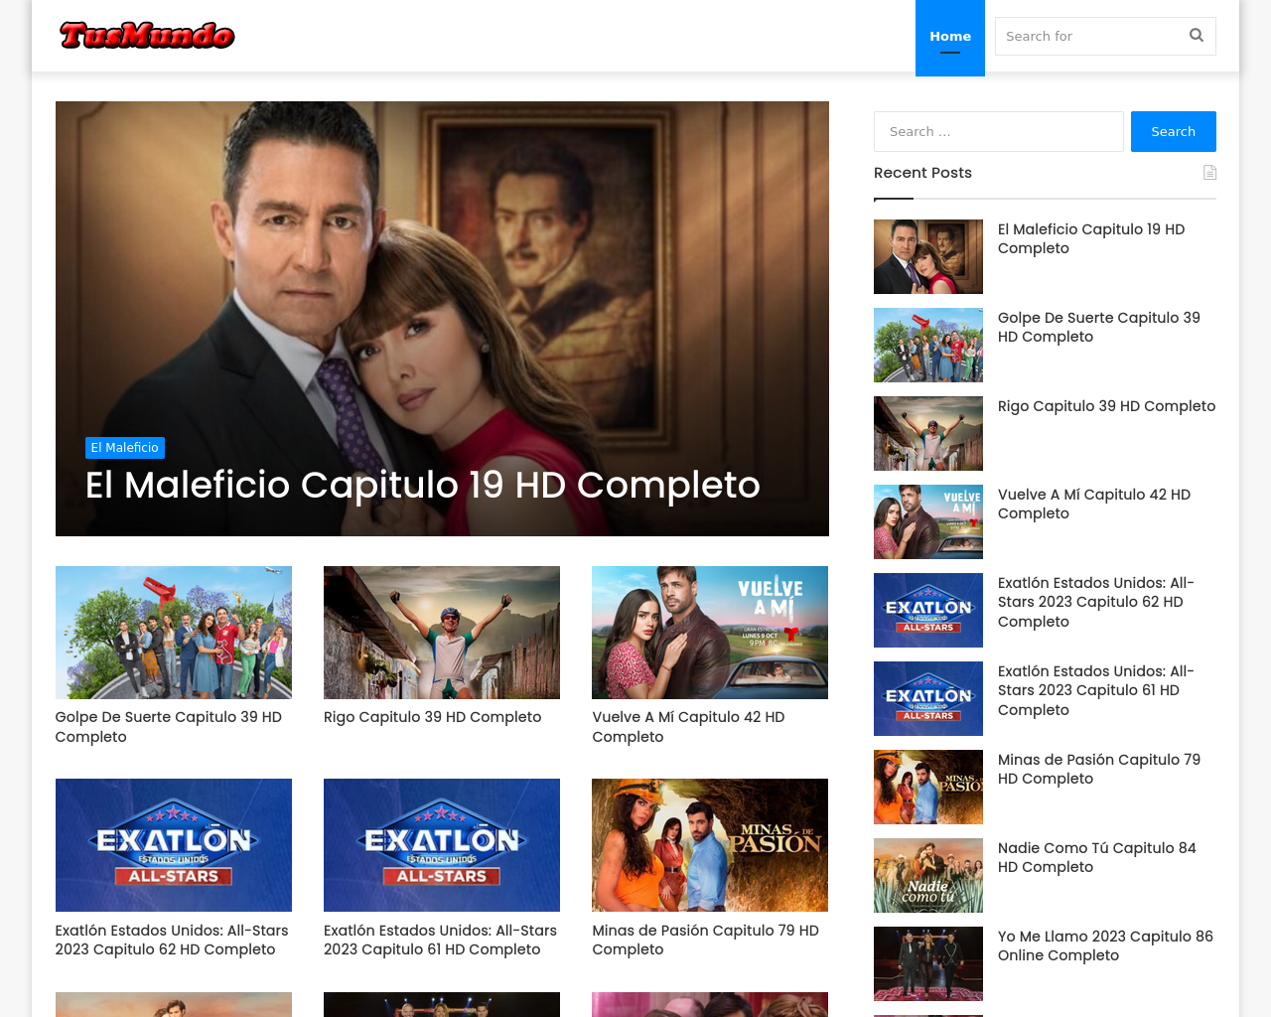Click the El Maleficio category tag
Image resolution: width=1271 pixels, height=1017 pixels.
[x=125, y=448]
